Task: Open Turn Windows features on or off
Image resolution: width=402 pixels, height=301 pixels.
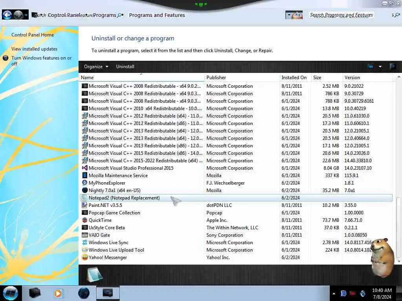Action: pyautogui.click(x=41, y=61)
